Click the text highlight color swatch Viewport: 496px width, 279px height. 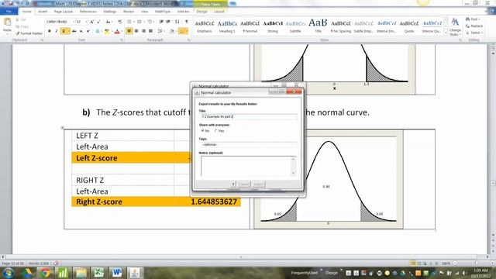click(107, 31)
